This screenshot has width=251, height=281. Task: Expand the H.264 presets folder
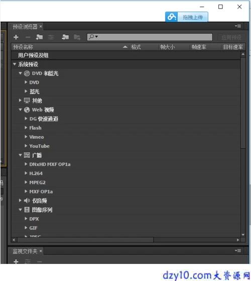[26, 173]
